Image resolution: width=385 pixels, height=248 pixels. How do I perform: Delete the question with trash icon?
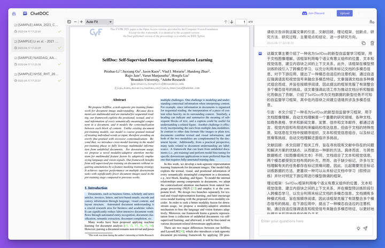[372, 43]
